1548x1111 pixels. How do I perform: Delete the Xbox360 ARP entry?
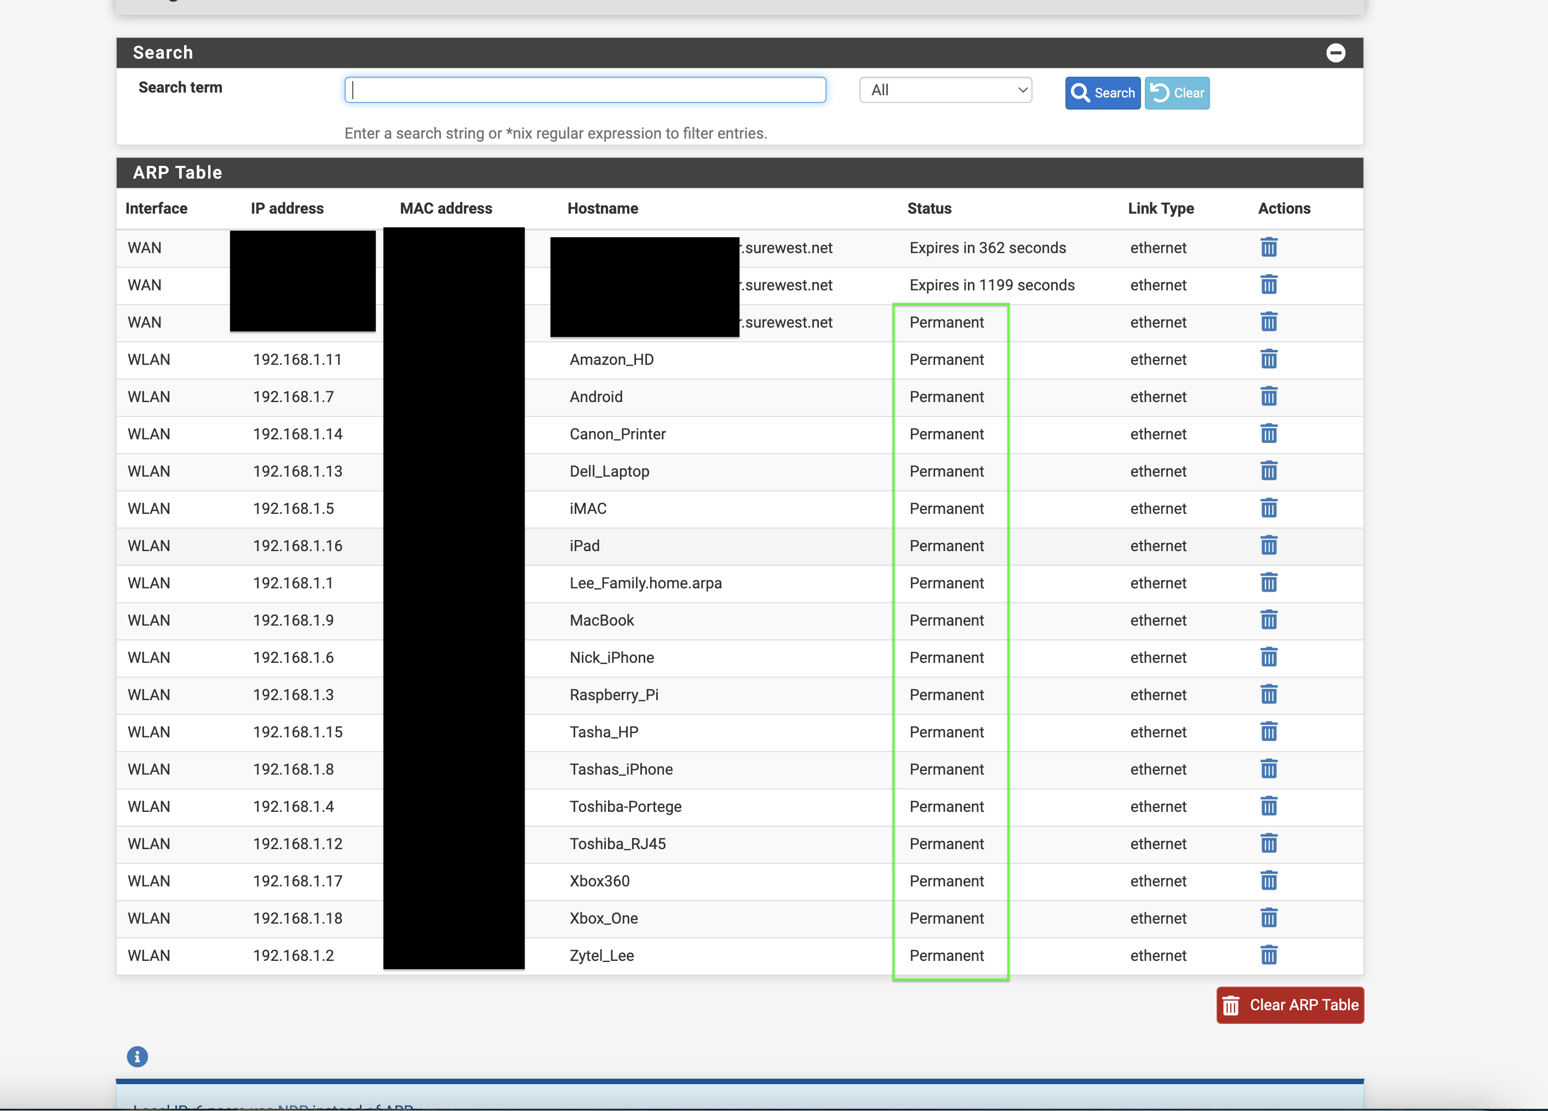click(x=1268, y=880)
